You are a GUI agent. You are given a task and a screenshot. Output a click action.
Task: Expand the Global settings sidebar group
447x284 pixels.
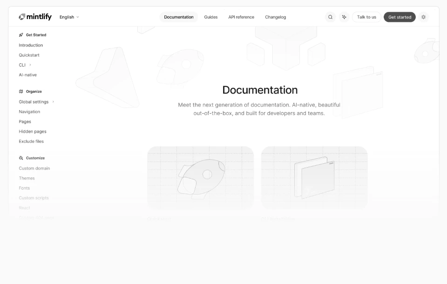click(x=53, y=102)
